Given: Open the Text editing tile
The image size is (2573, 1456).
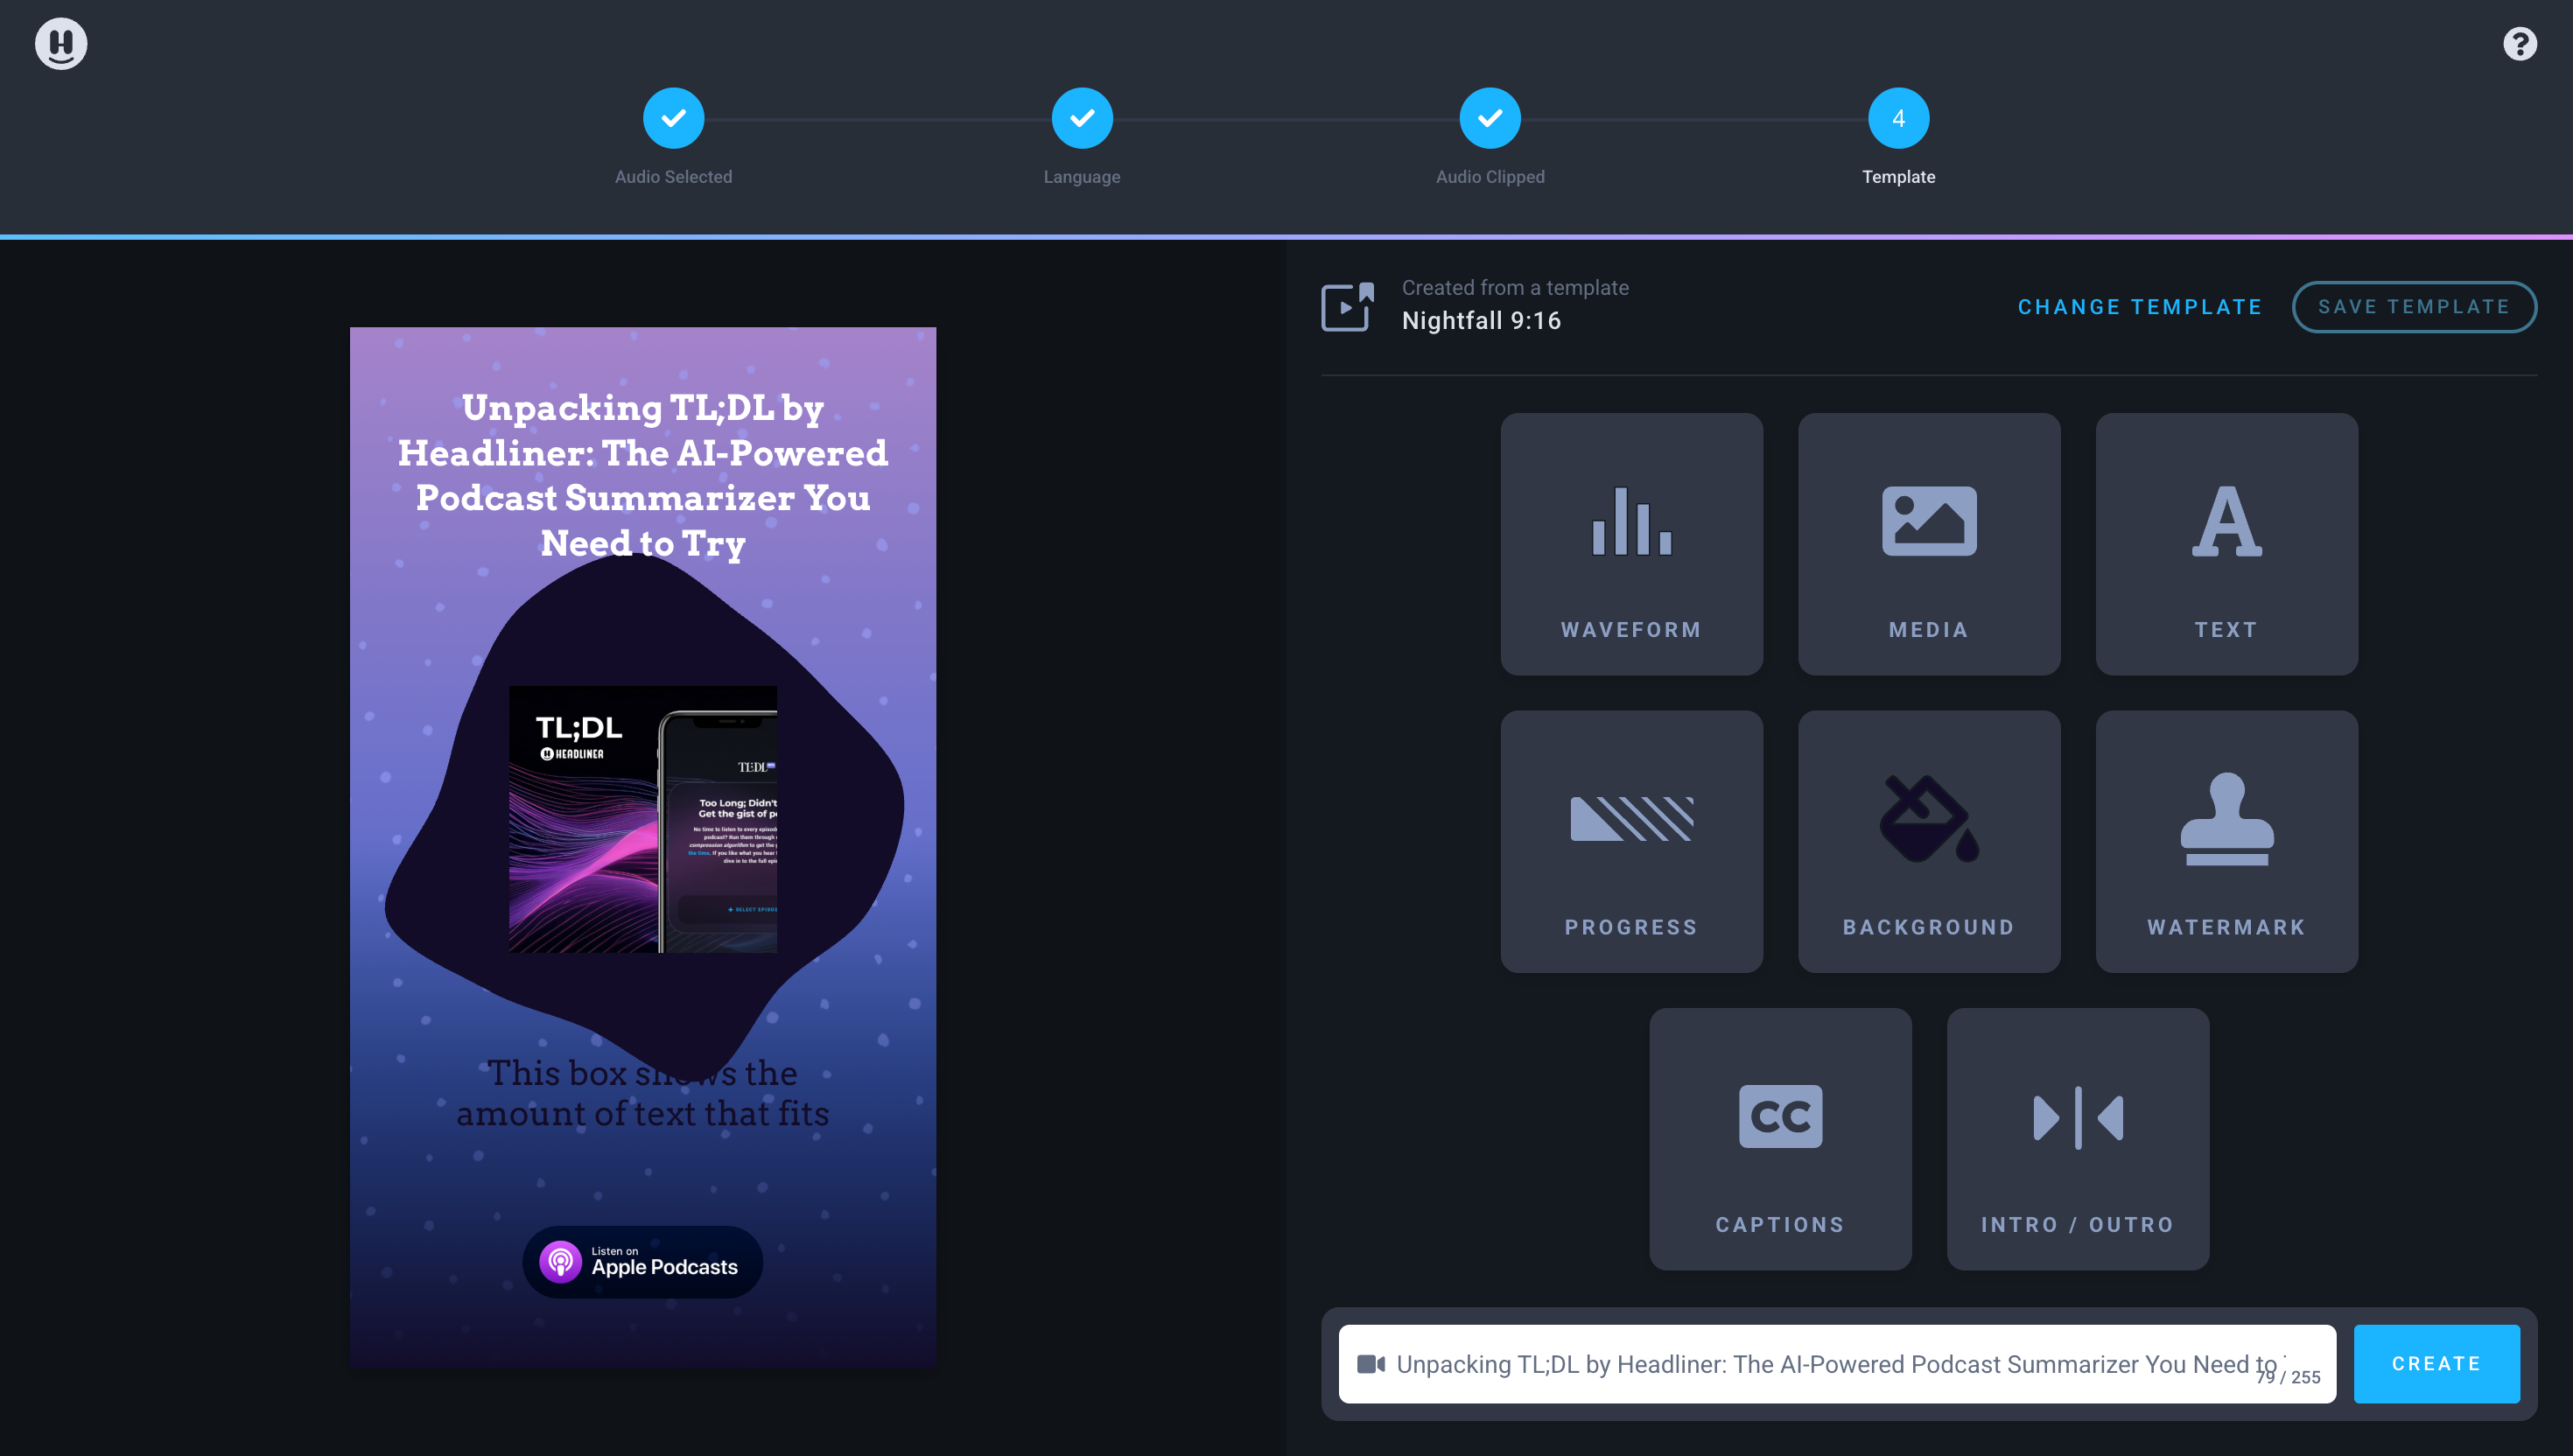Looking at the screenshot, I should click(2226, 544).
